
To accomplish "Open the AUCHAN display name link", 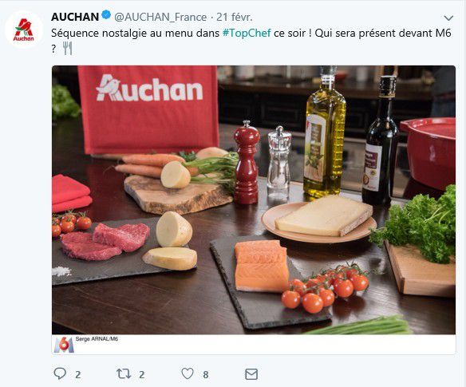I will pos(75,17).
